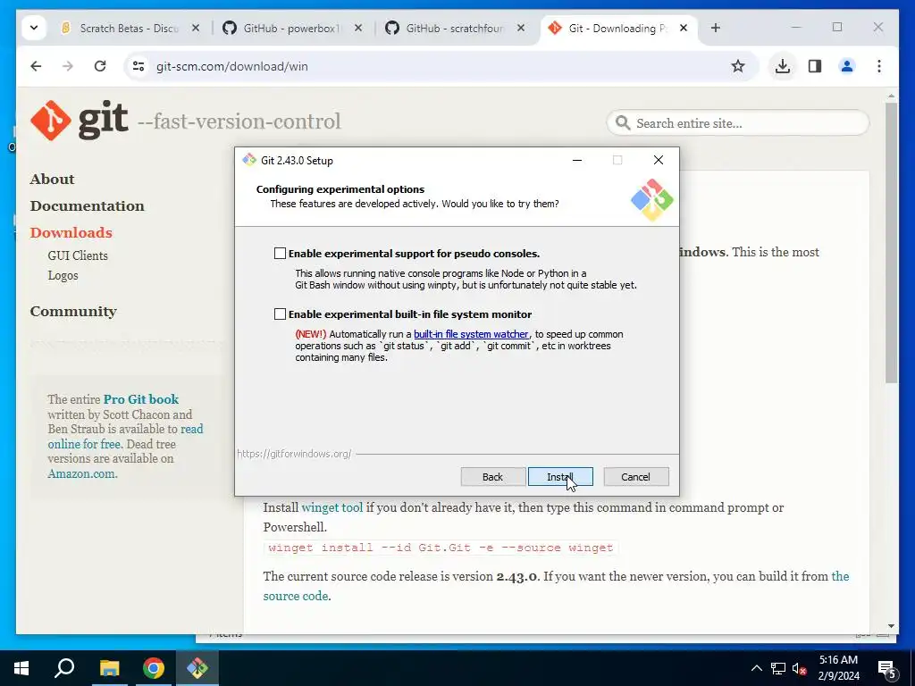Open Windows taskbar search

click(64, 668)
